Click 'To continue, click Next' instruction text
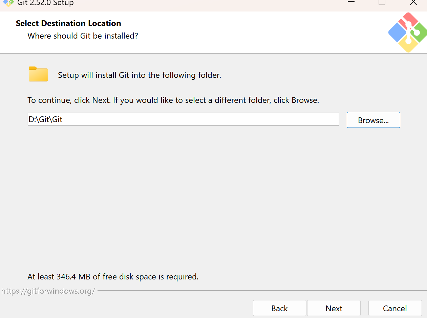This screenshot has width=427, height=318. pos(173,100)
